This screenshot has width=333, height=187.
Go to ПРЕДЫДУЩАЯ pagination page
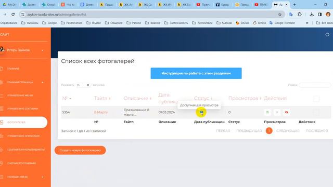pyautogui.click(x=249, y=131)
